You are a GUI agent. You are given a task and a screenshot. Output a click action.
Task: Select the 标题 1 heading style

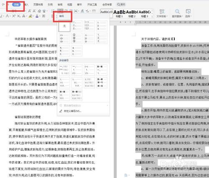click(120, 14)
